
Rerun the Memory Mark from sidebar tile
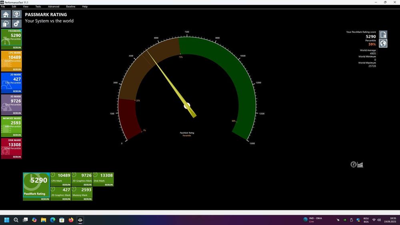point(17,135)
